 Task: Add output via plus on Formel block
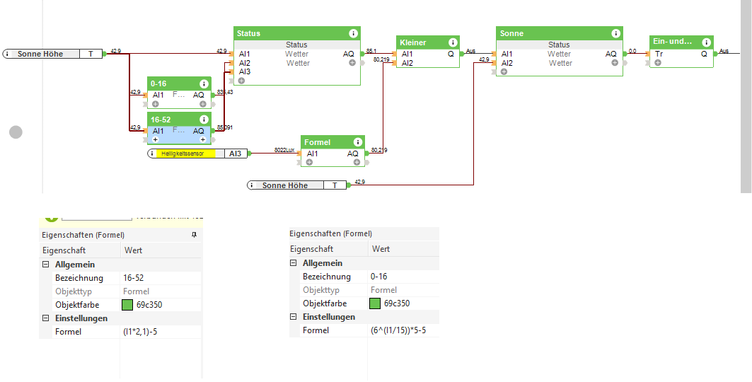[357, 163]
